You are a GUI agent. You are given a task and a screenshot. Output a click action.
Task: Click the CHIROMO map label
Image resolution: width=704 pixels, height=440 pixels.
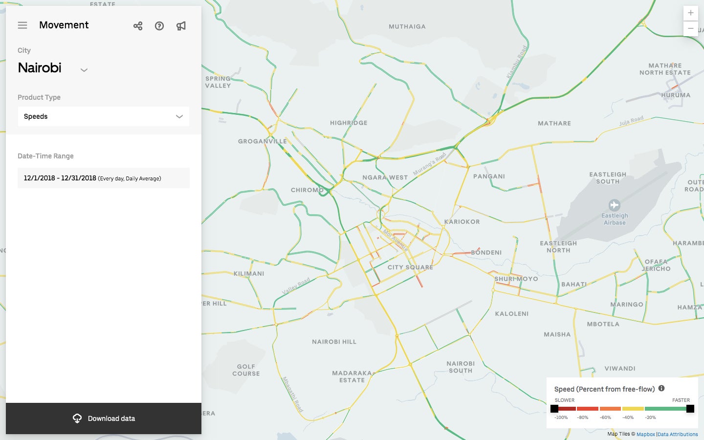(307, 190)
